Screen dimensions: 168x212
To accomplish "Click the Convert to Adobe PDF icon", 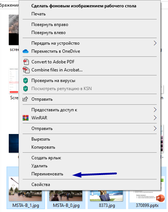I will [x=26, y=62].
